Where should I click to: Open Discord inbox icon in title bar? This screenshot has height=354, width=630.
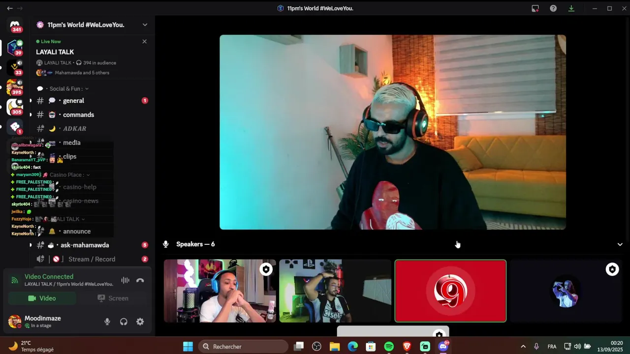point(535,8)
